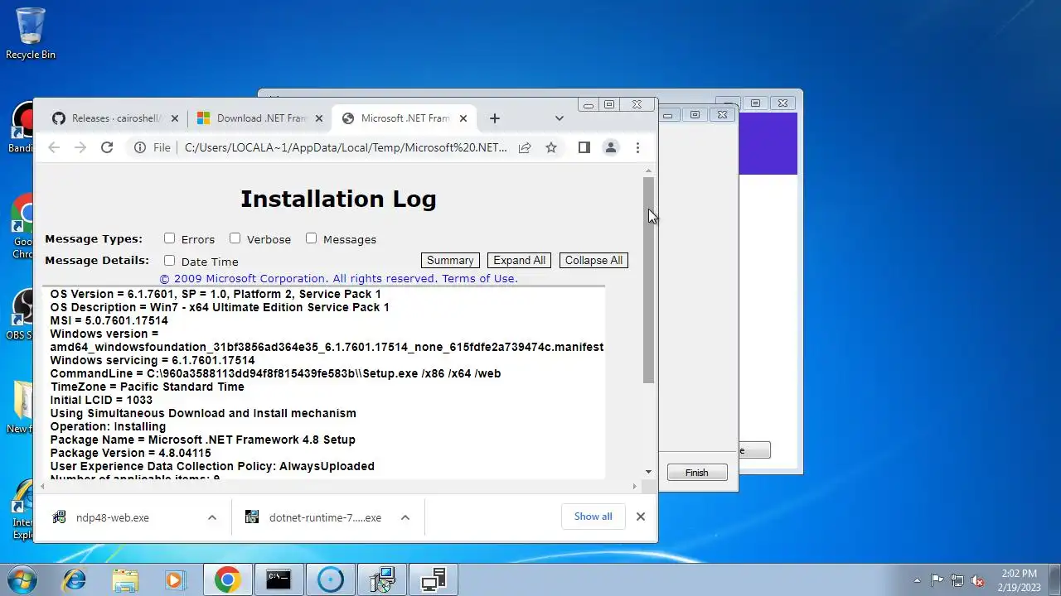Enable the Errors checkbox
The image size is (1061, 596).
pos(170,238)
